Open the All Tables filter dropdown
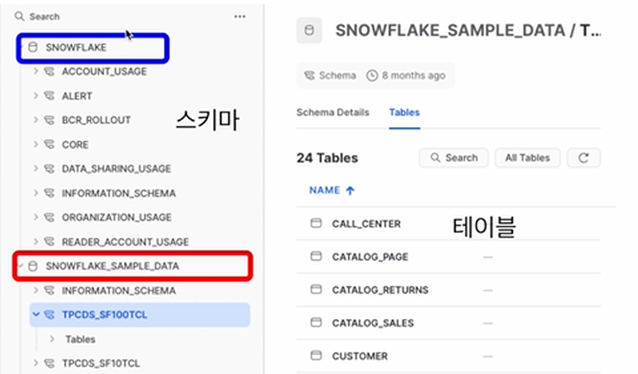The image size is (638, 374). click(x=528, y=157)
